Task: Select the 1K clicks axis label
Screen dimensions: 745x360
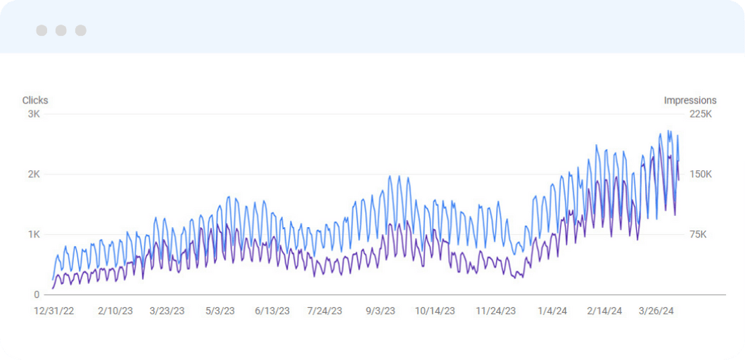Action: point(34,234)
